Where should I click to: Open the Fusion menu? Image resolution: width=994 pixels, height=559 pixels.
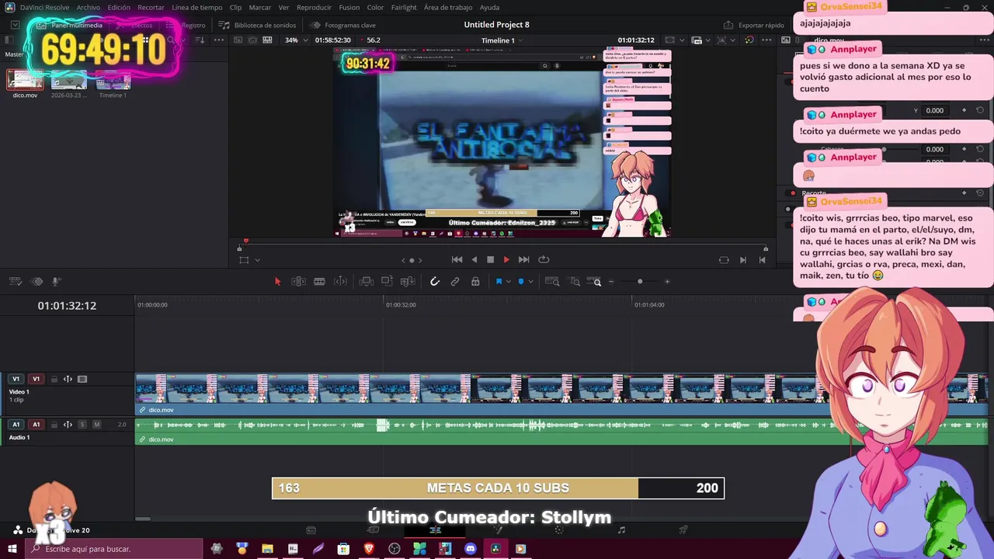(349, 8)
